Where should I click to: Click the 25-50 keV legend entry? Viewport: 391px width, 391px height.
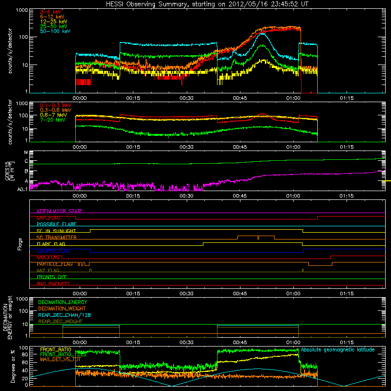pos(54,26)
